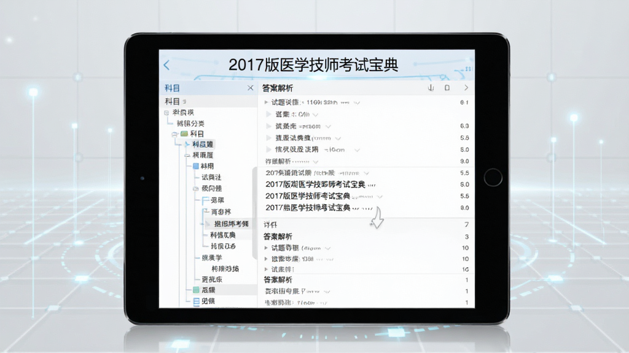
Task: Collapse the top tree node with the minus box
Action: [166, 113]
